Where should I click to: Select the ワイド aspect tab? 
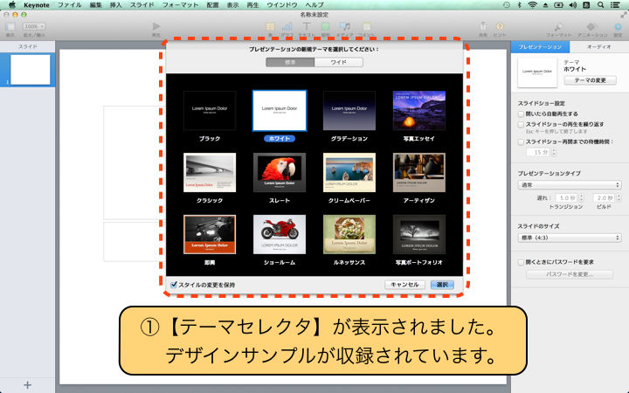click(x=339, y=62)
